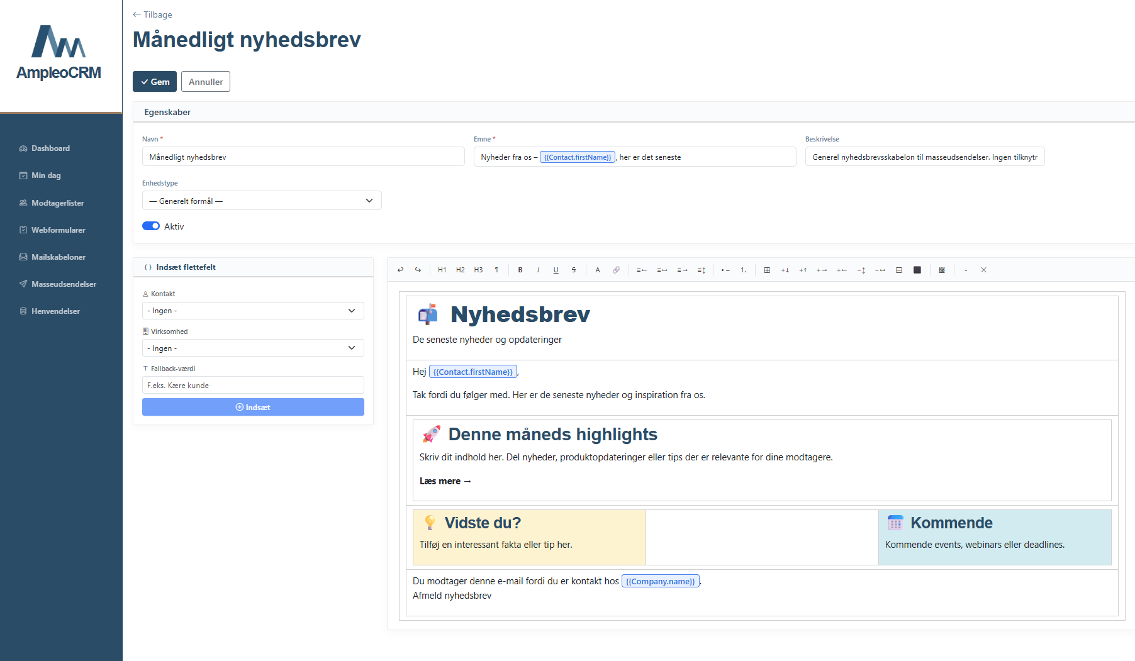1135x661 pixels.
Task: Click the Emne subject field
Action: coord(635,157)
